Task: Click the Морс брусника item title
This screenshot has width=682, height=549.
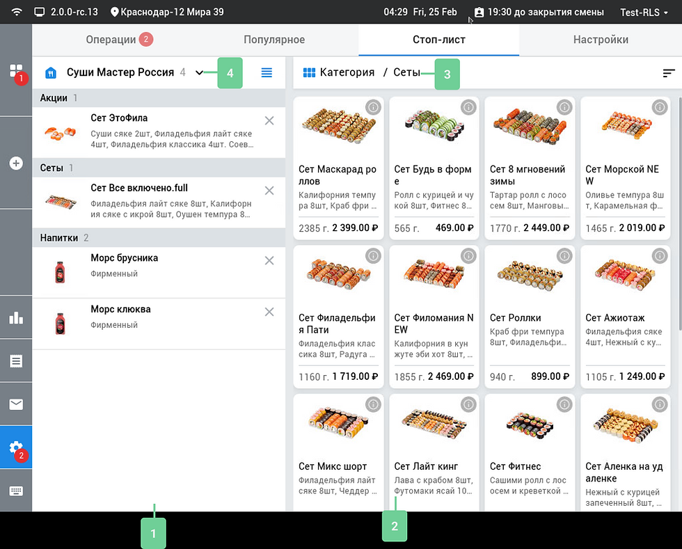Action: tap(124, 258)
